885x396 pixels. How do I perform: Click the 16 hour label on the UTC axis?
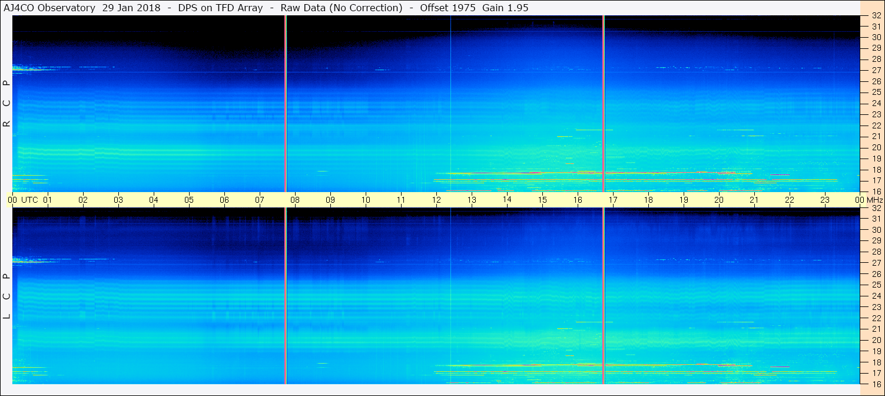[578, 200]
